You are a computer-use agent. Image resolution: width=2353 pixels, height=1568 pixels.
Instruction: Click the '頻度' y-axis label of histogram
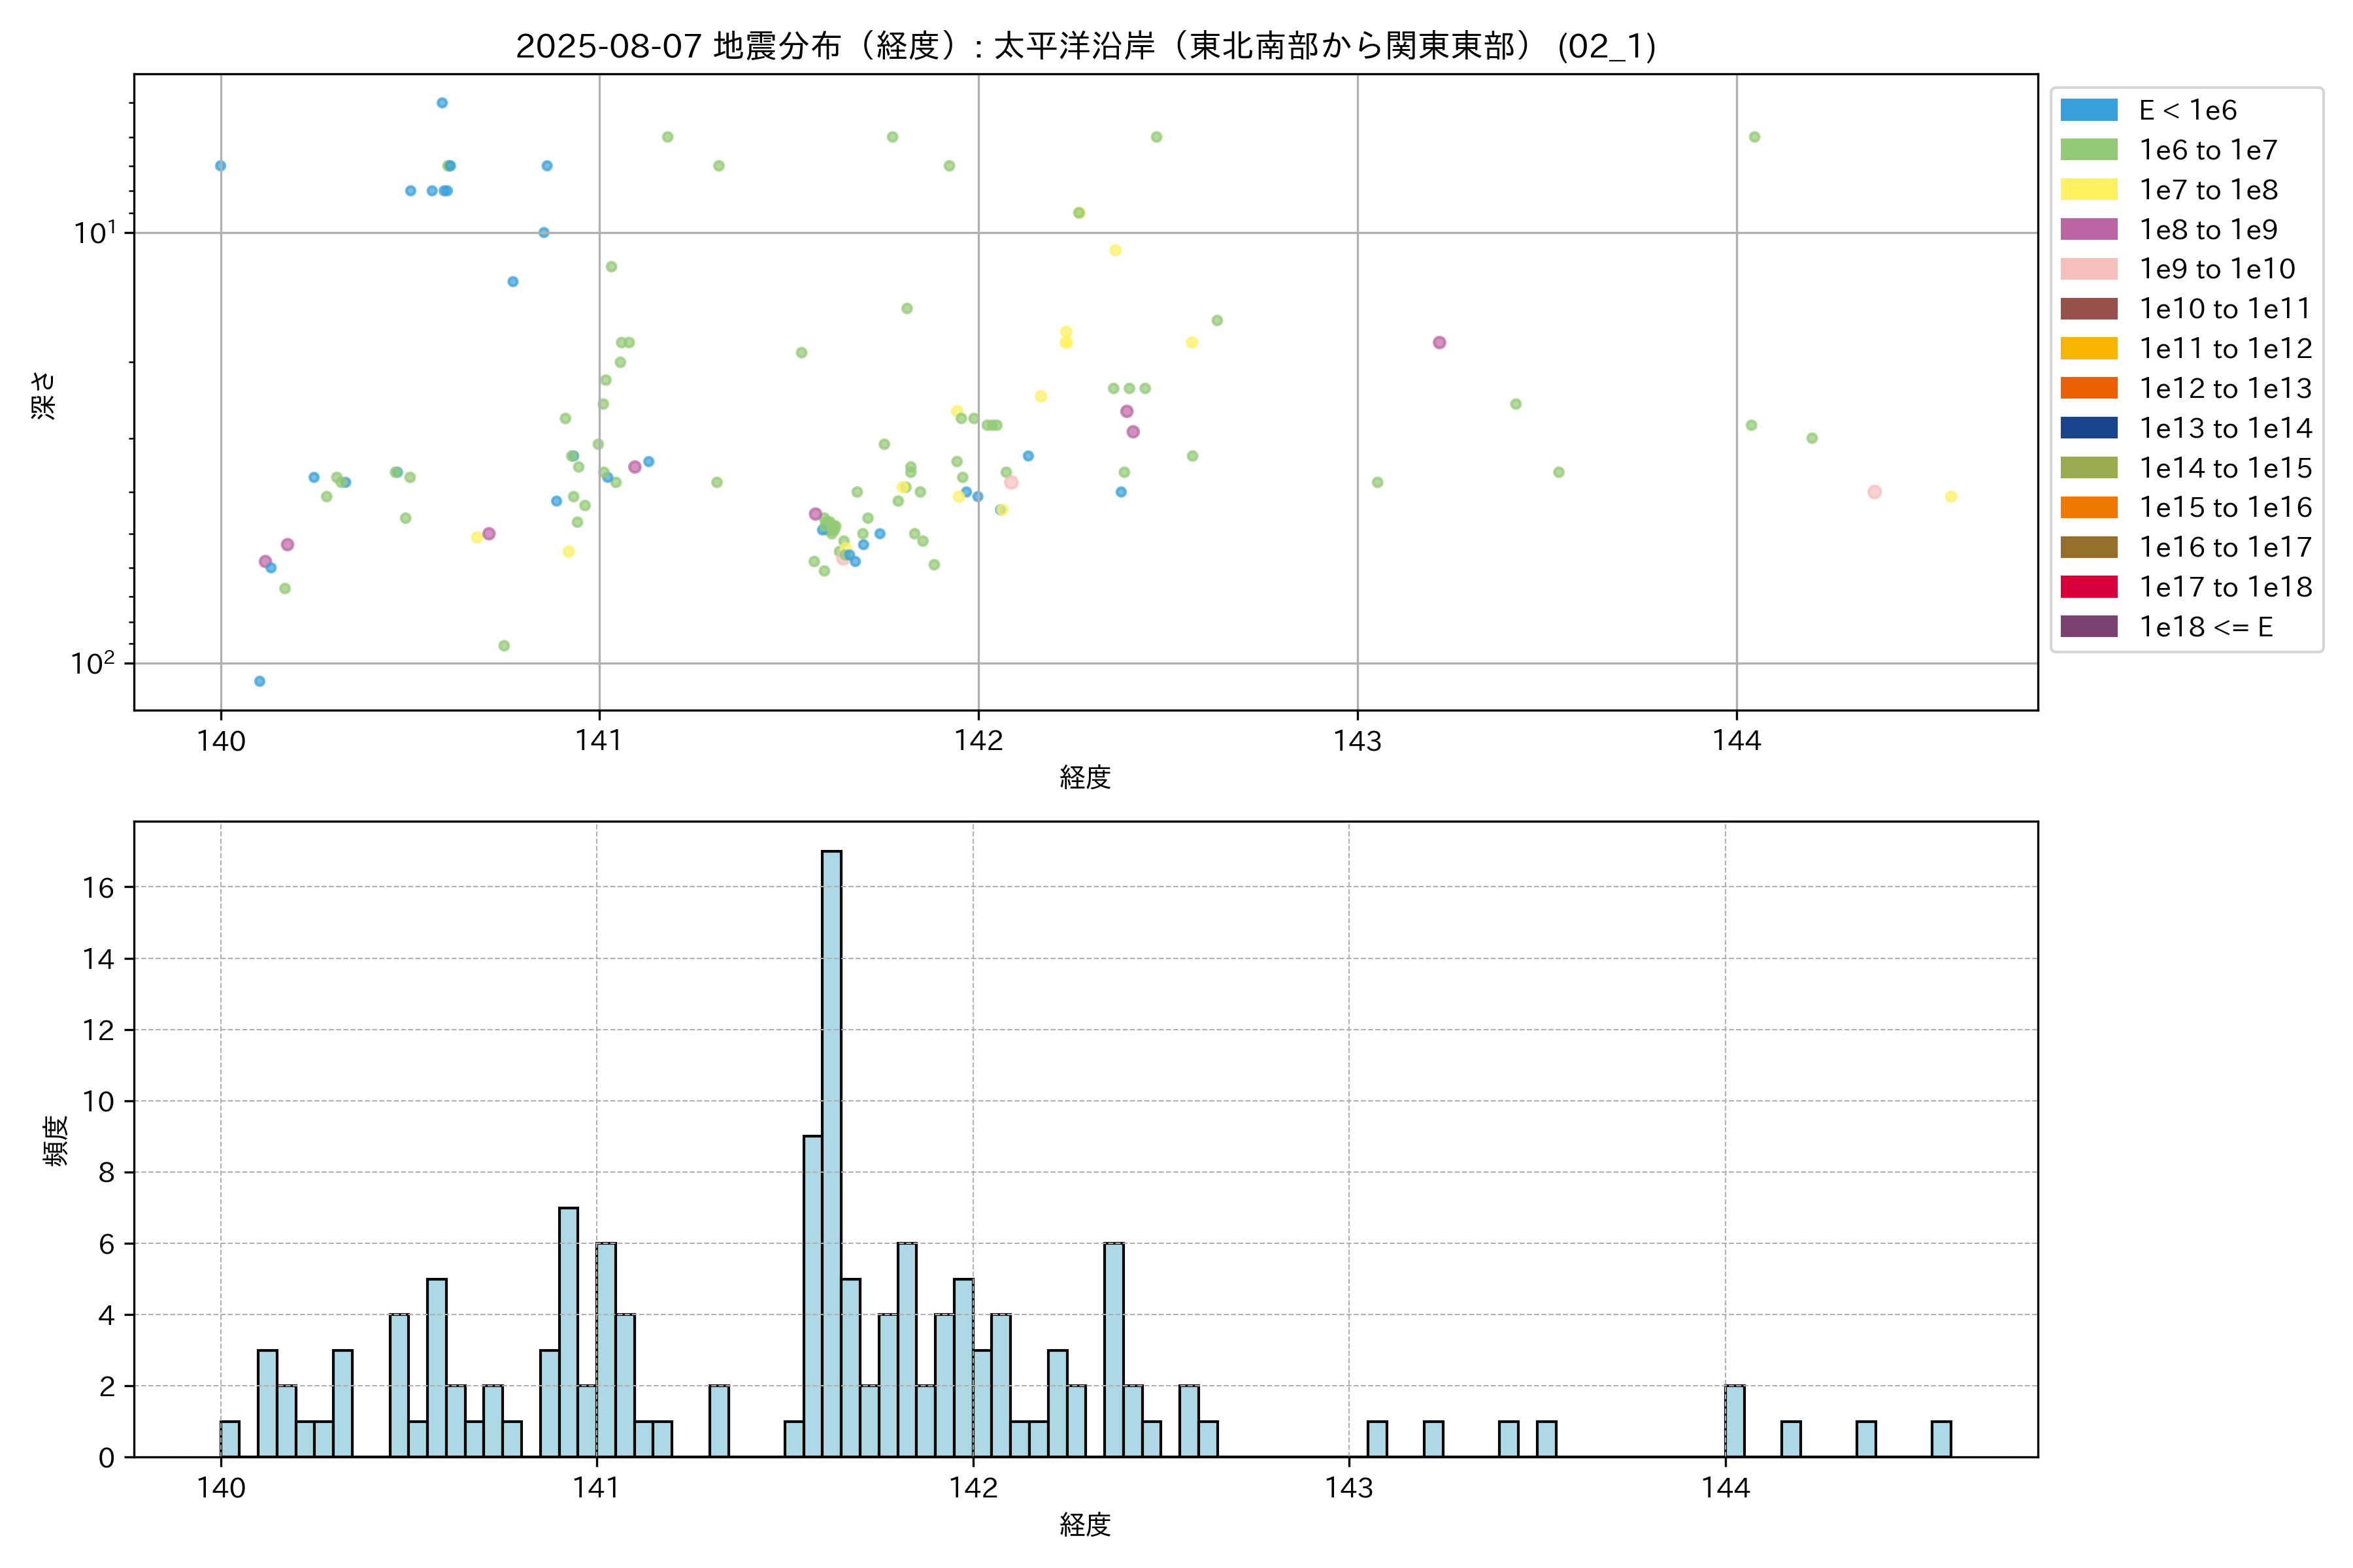point(55,1140)
